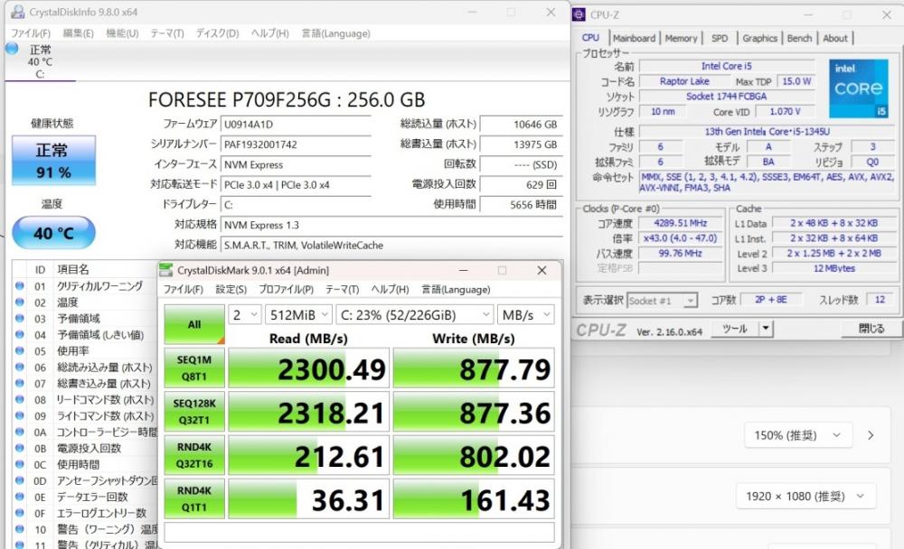Run the RND4K Q1T1 test
This screenshot has width=904, height=549.
click(194, 498)
